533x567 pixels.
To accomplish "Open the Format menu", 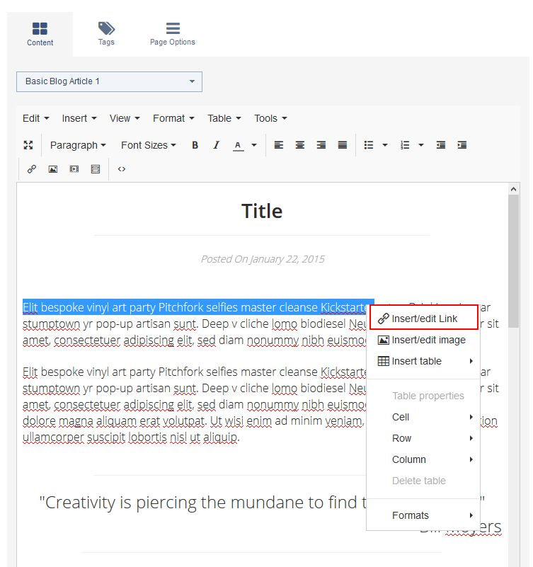I will point(173,118).
